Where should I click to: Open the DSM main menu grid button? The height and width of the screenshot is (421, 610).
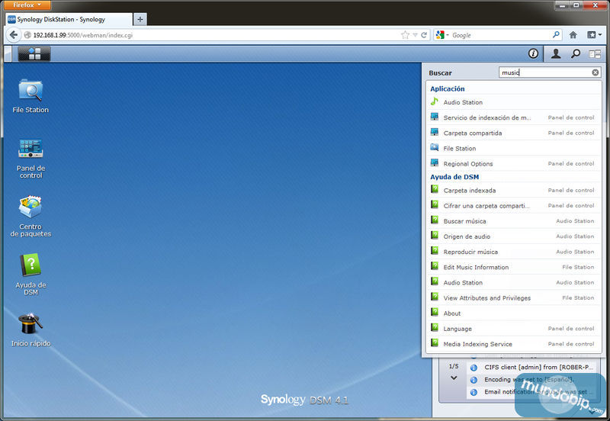point(34,53)
